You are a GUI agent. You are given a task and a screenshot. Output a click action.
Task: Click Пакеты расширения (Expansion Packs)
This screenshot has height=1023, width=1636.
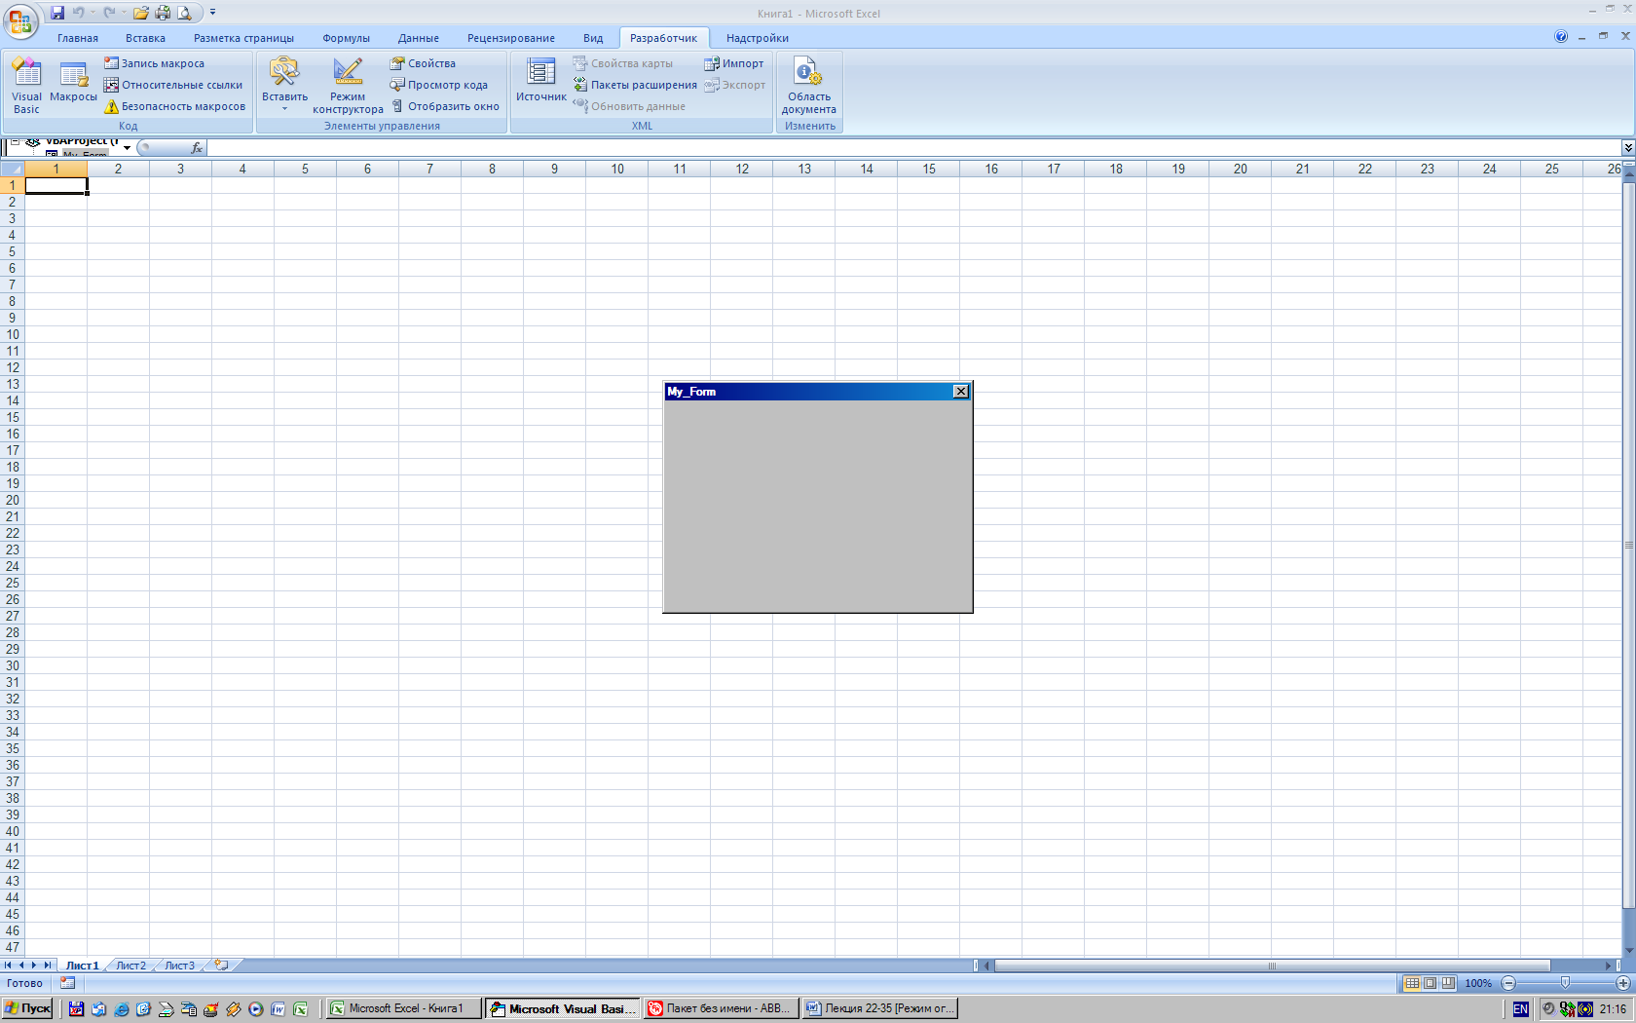click(635, 85)
